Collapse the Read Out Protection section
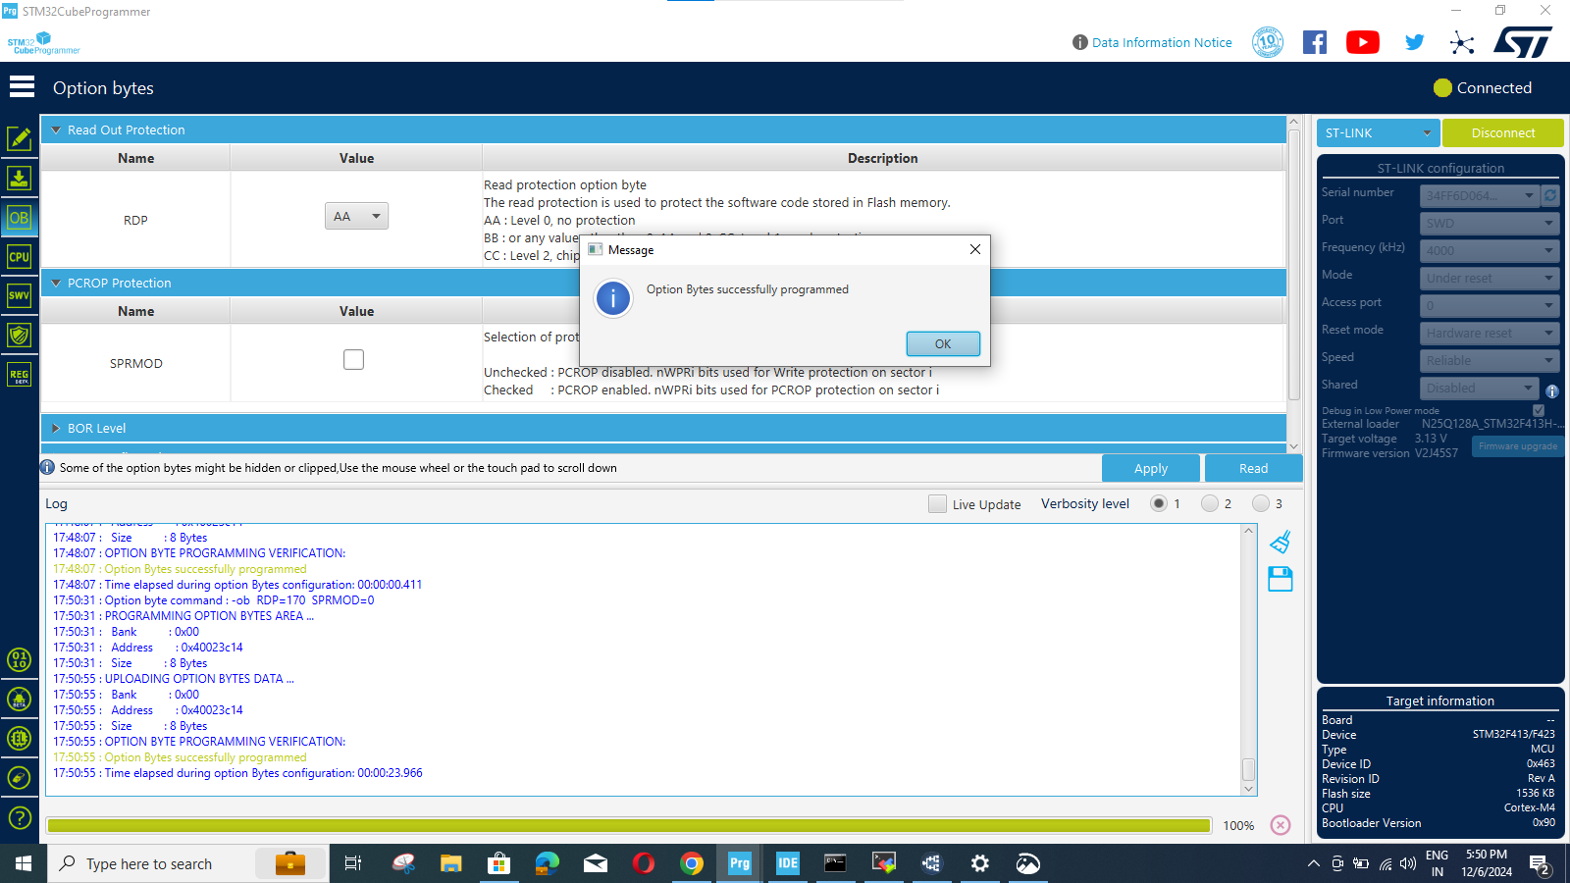The height and width of the screenshot is (883, 1570). point(56,130)
